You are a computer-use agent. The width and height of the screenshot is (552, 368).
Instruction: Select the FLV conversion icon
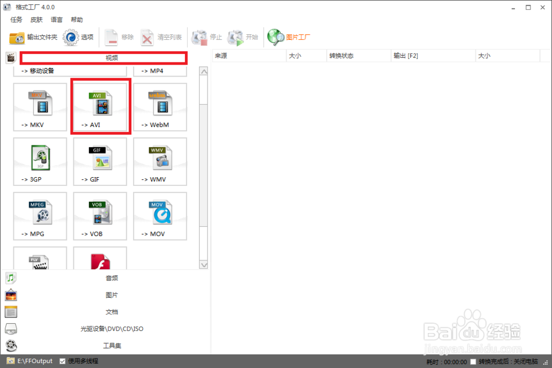pos(40,258)
